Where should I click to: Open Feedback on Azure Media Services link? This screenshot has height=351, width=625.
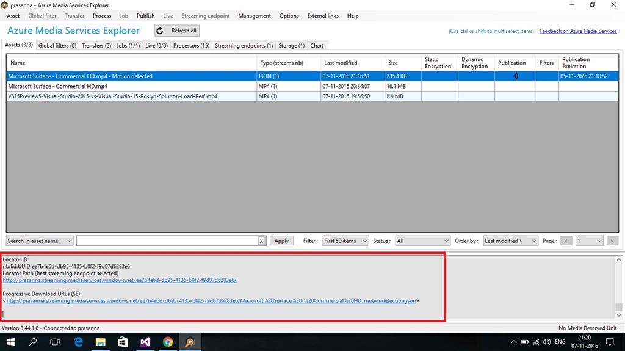[x=579, y=31]
